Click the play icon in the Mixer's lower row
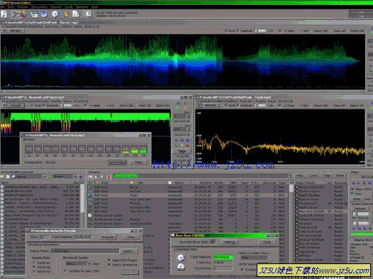Screen dimensions: 373x279 [x=354, y=229]
